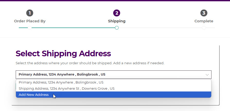
Task: Go back to Order Placed By step label
Action: [30, 21]
